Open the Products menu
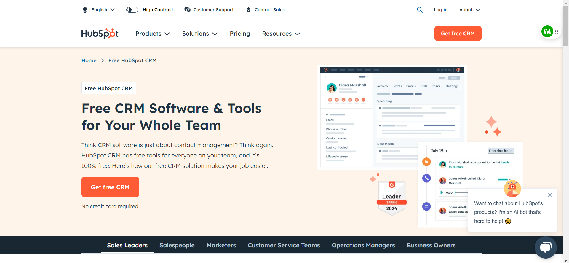Image resolution: width=569 pixels, height=263 pixels. tap(153, 34)
